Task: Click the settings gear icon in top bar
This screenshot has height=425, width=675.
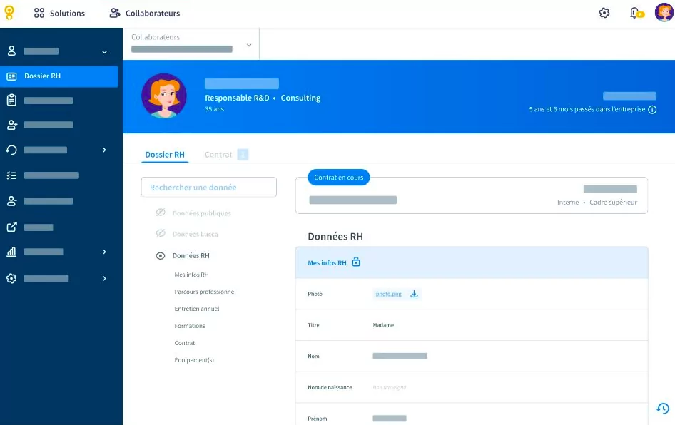Action: click(x=604, y=13)
